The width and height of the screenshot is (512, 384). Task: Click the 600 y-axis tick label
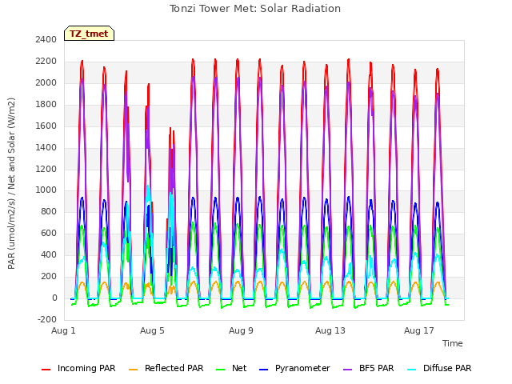49,234
